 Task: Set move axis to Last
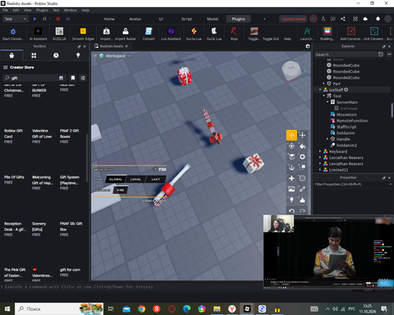(x=155, y=180)
